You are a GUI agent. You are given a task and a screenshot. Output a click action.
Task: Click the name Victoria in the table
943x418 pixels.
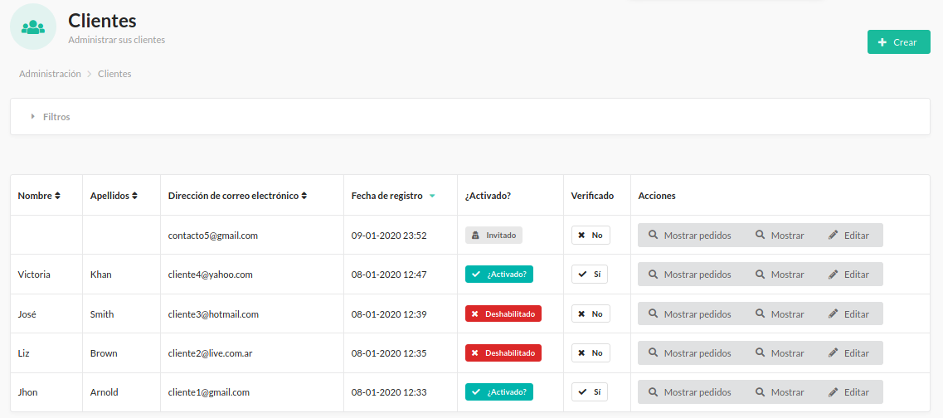click(34, 275)
